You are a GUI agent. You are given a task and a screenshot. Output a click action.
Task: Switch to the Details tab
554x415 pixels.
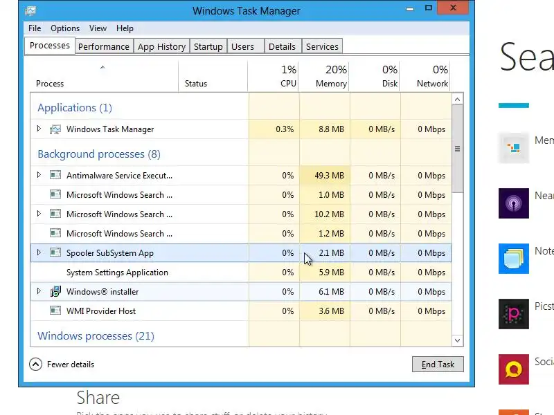(x=283, y=46)
